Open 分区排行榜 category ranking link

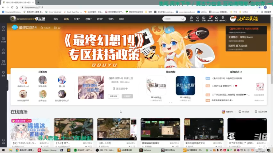261,112
